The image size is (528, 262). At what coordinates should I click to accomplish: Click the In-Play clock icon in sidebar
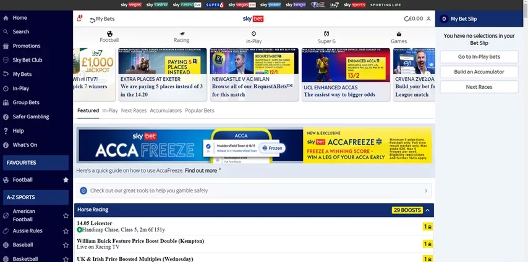click(6, 89)
